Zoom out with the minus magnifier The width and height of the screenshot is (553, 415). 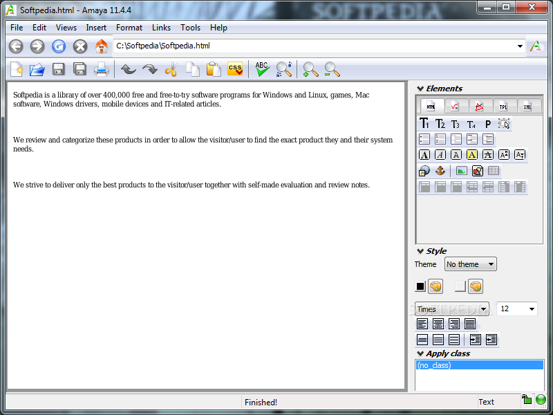click(x=332, y=69)
